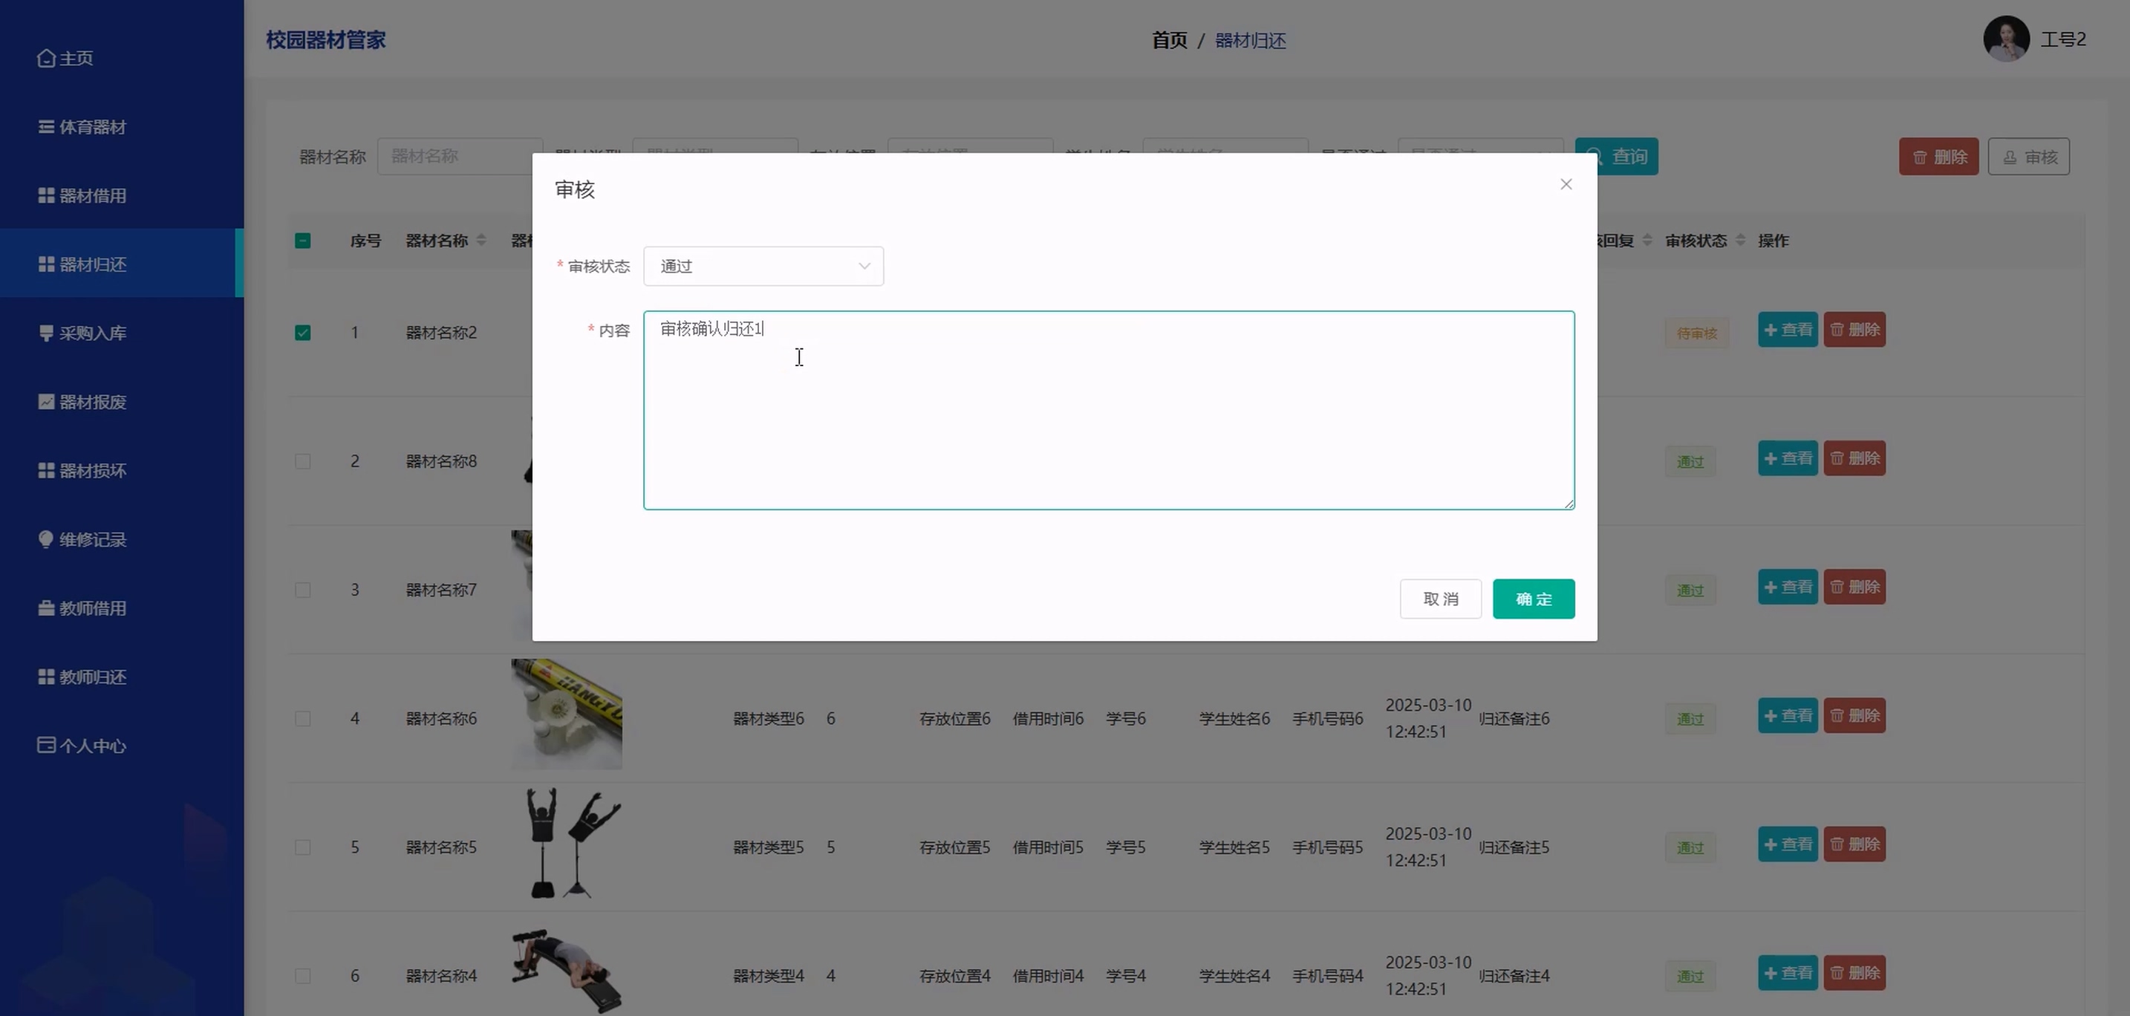Open the 审核状态 dropdown showing 通过
The height and width of the screenshot is (1016, 2130).
[x=763, y=266]
